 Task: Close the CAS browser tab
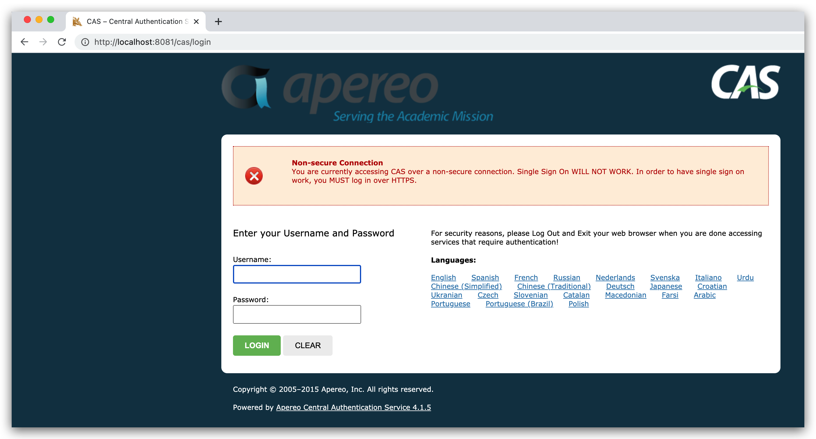coord(196,22)
